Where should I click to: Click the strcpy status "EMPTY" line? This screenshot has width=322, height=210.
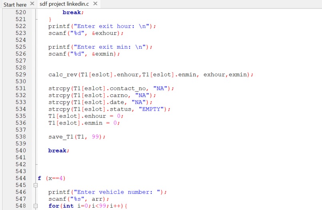click(x=109, y=109)
